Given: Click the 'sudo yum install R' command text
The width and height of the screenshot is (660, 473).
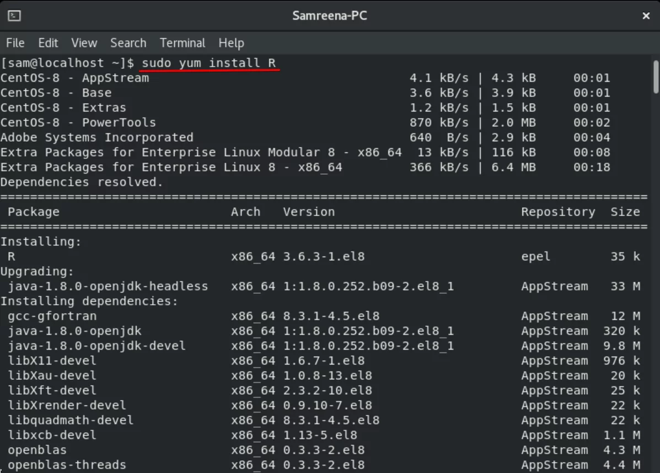Looking at the screenshot, I should (x=209, y=63).
